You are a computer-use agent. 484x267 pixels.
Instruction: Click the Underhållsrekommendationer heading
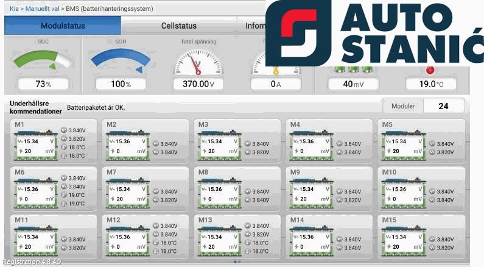coord(35,107)
